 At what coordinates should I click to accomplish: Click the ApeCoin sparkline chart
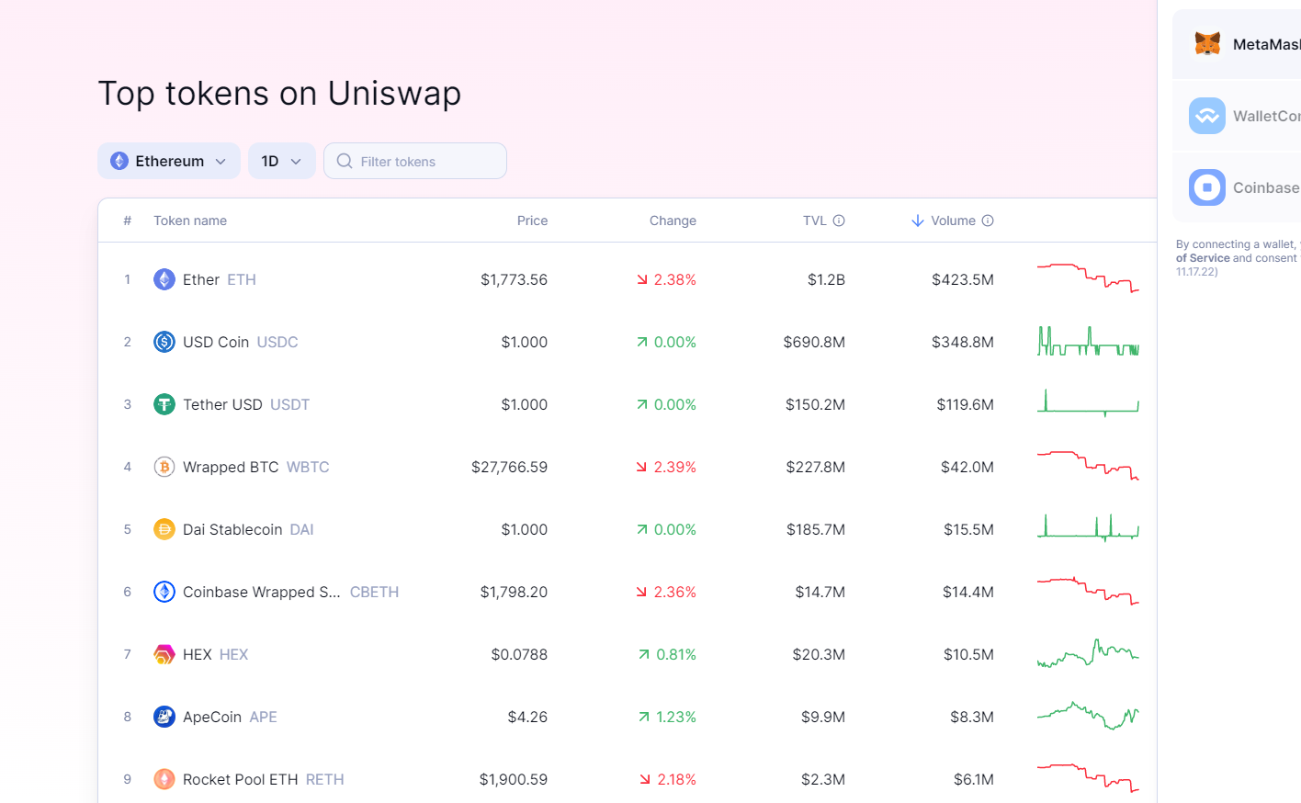pyautogui.click(x=1088, y=716)
